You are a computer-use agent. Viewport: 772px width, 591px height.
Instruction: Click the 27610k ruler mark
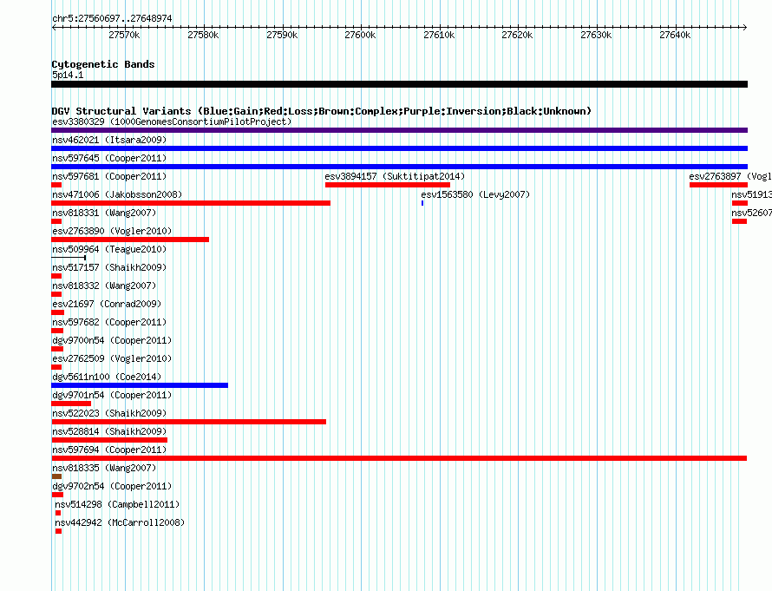(439, 35)
